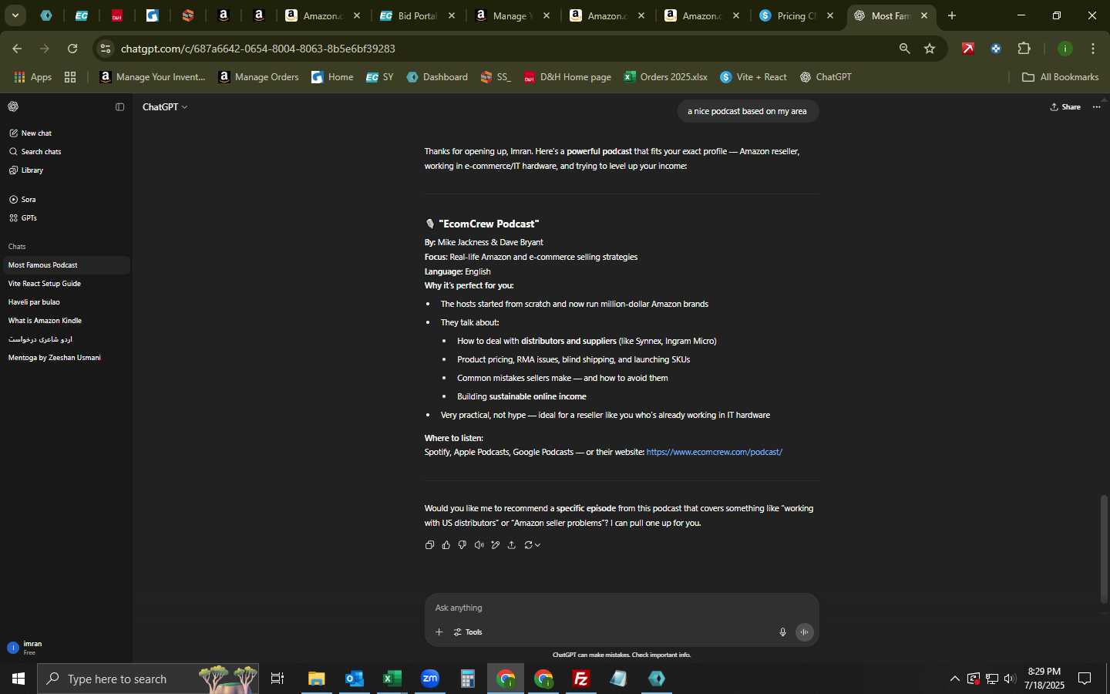Image resolution: width=1110 pixels, height=694 pixels.
Task: Open a new browser tab
Action: pyautogui.click(x=952, y=15)
